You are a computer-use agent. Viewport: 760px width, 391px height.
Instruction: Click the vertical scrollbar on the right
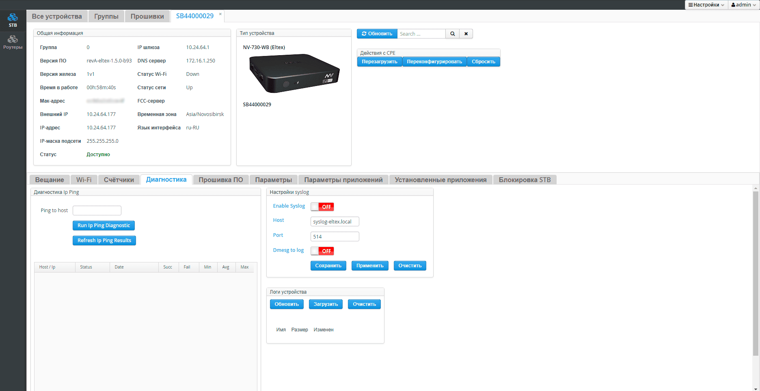pyautogui.click(x=755, y=272)
